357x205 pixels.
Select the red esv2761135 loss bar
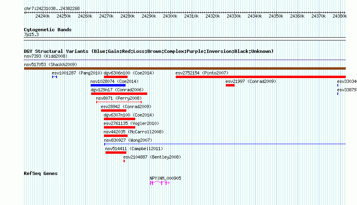click(120, 127)
